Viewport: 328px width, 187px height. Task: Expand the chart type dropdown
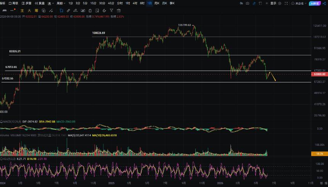click(x=51, y=3)
